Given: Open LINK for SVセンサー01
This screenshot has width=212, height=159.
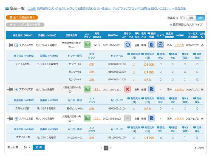Looking at the screenshot, I should coord(91,137).
